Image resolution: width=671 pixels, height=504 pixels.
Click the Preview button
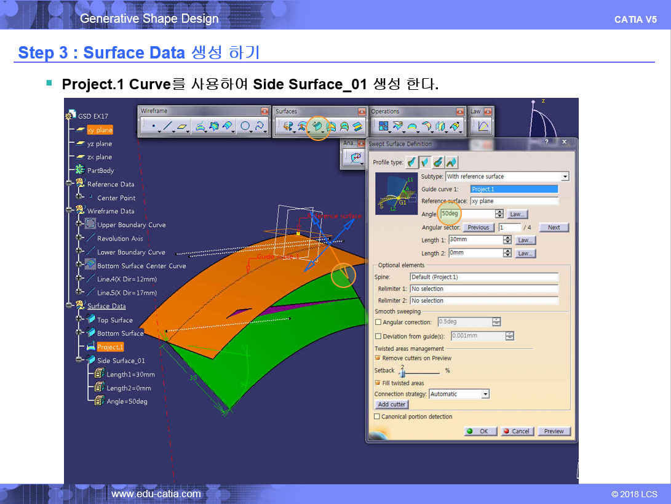click(554, 431)
